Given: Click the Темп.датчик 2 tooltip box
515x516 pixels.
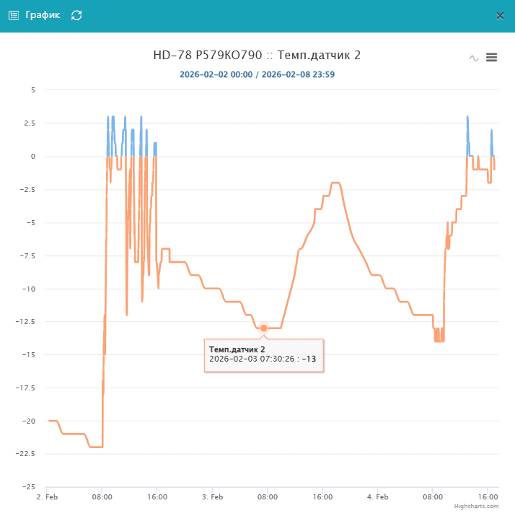Looking at the screenshot, I should click(264, 354).
